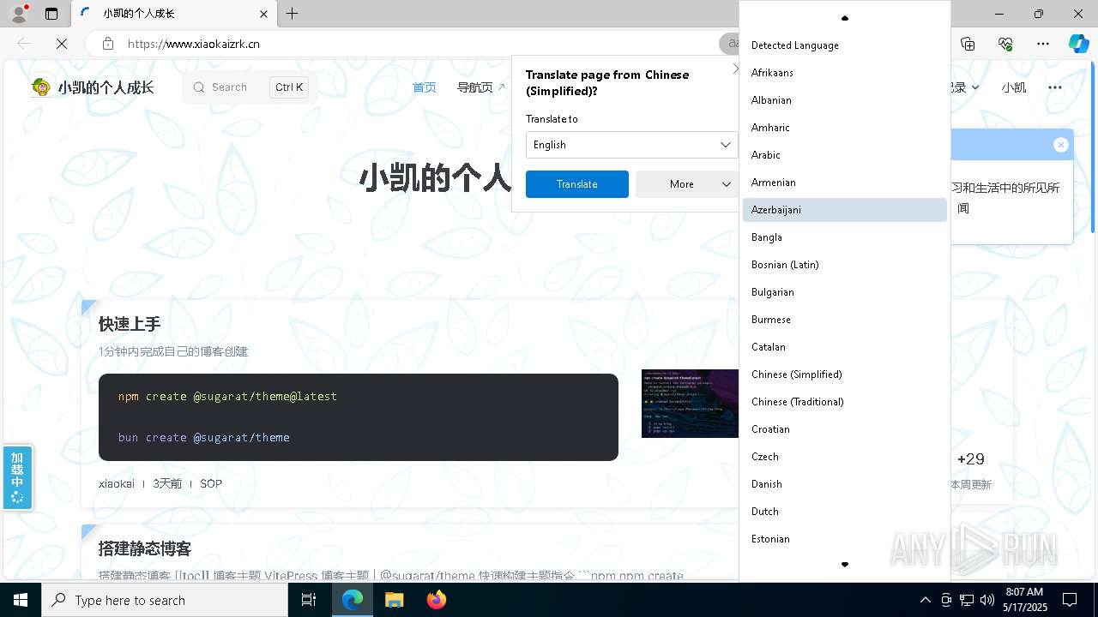The width and height of the screenshot is (1098, 617).
Task: Pick Danish from the list
Action: tap(844, 484)
